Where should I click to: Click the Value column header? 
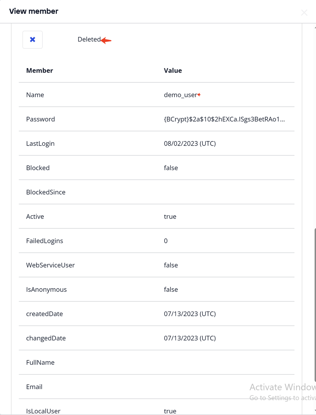(173, 70)
